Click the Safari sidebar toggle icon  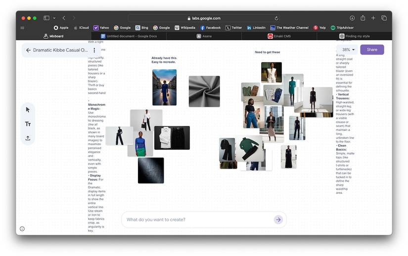[46, 18]
